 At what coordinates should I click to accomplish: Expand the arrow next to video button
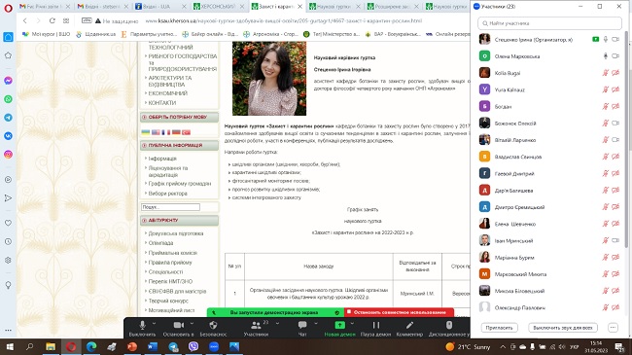[x=192, y=324]
